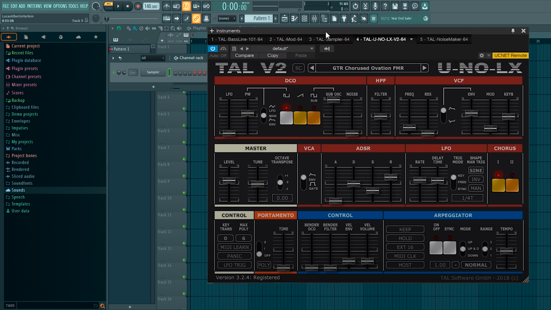Click the PANIC button

[x=234, y=256]
